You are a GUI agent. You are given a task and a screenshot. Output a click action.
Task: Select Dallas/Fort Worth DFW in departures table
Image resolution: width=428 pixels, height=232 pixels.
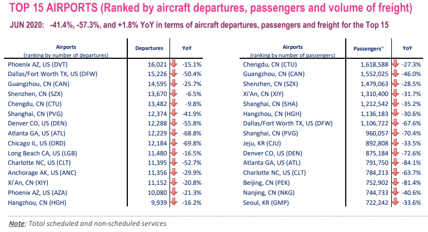52,74
